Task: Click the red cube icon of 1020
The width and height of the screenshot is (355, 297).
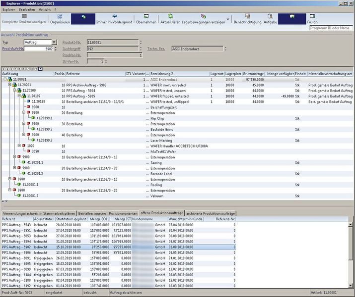Action: (x=24, y=146)
